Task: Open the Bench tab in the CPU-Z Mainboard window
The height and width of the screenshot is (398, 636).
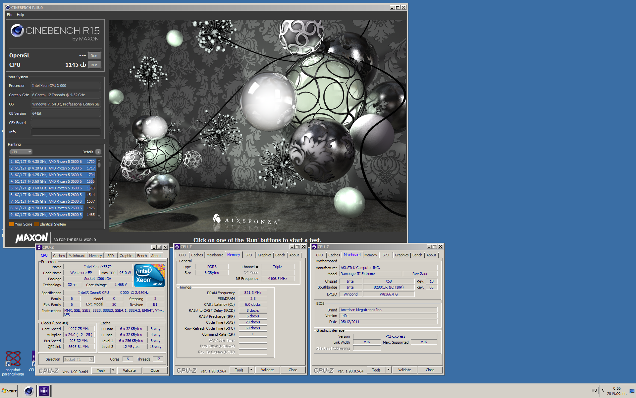Action: pos(417,255)
